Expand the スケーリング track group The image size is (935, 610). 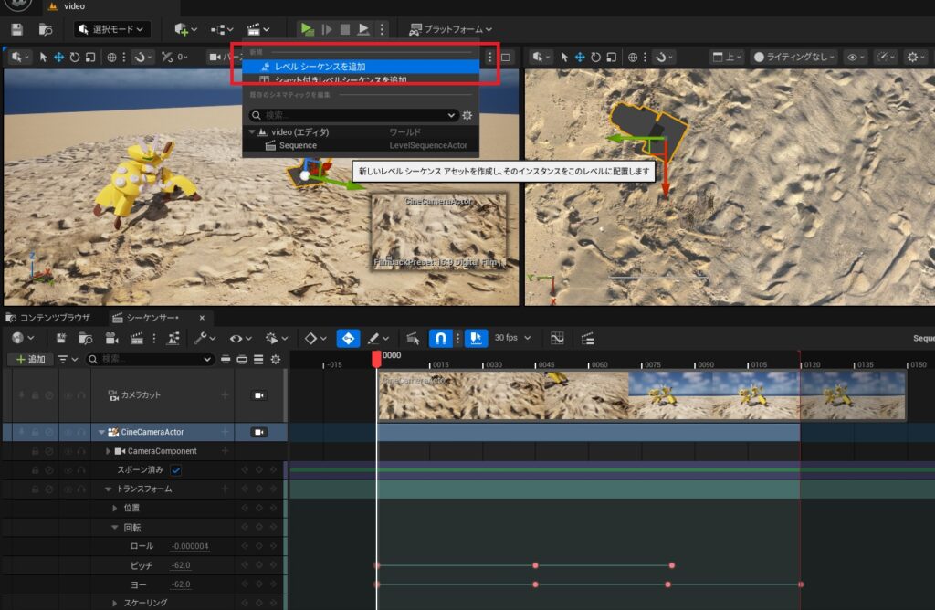[x=115, y=603]
